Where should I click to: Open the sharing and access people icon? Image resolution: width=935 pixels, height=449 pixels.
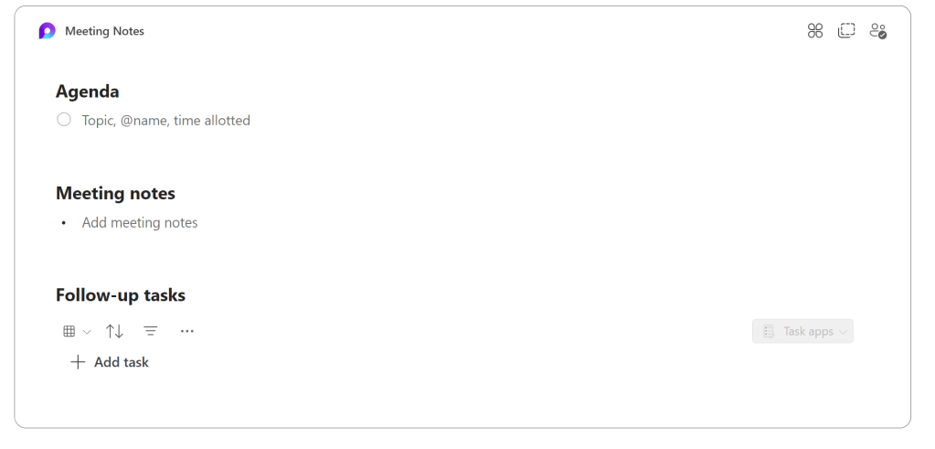tap(877, 31)
